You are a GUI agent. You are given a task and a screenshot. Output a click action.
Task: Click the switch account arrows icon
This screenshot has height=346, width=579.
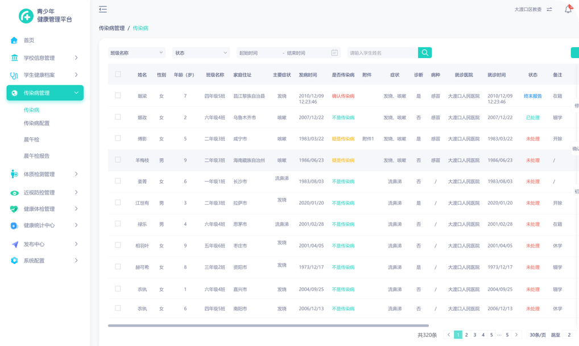tap(549, 10)
